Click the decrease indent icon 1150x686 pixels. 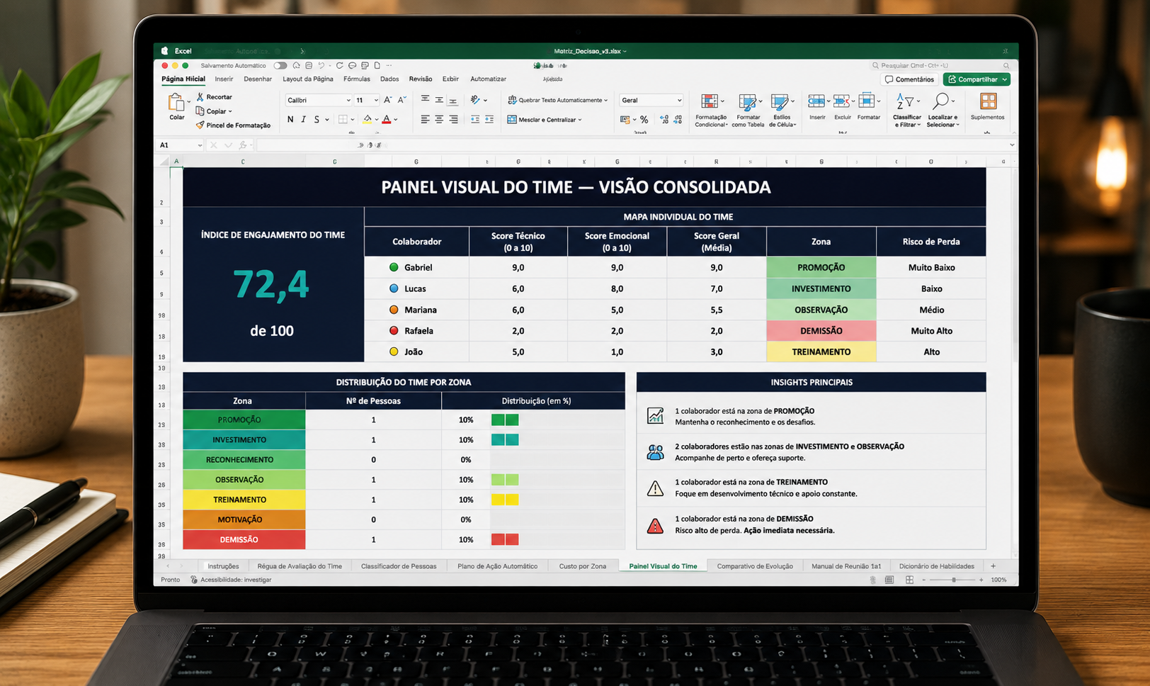click(x=475, y=120)
